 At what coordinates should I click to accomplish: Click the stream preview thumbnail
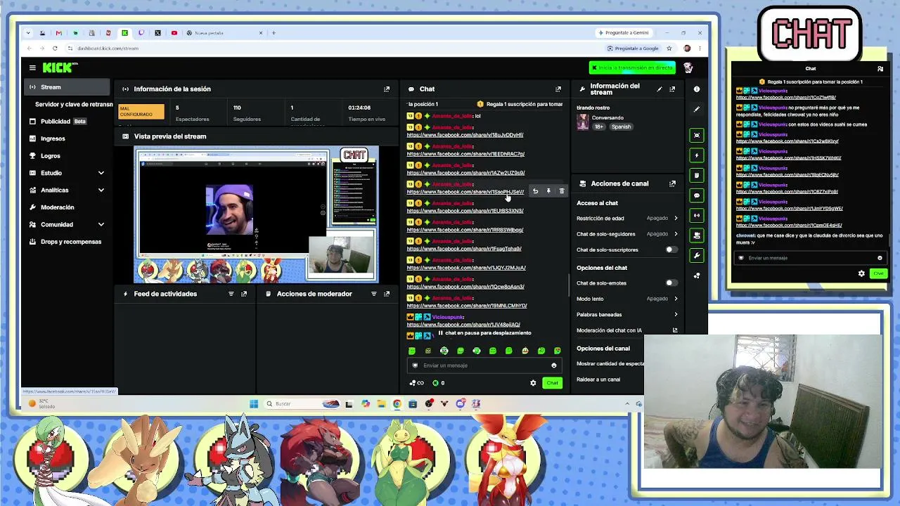click(x=256, y=214)
